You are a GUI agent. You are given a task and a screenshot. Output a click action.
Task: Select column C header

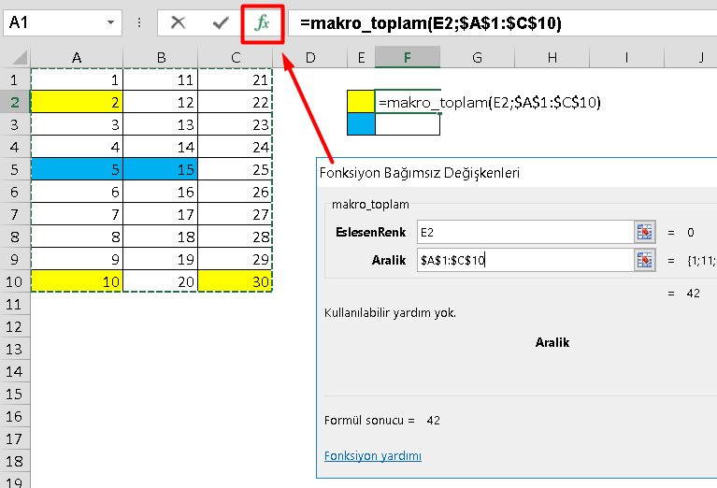tap(236, 58)
